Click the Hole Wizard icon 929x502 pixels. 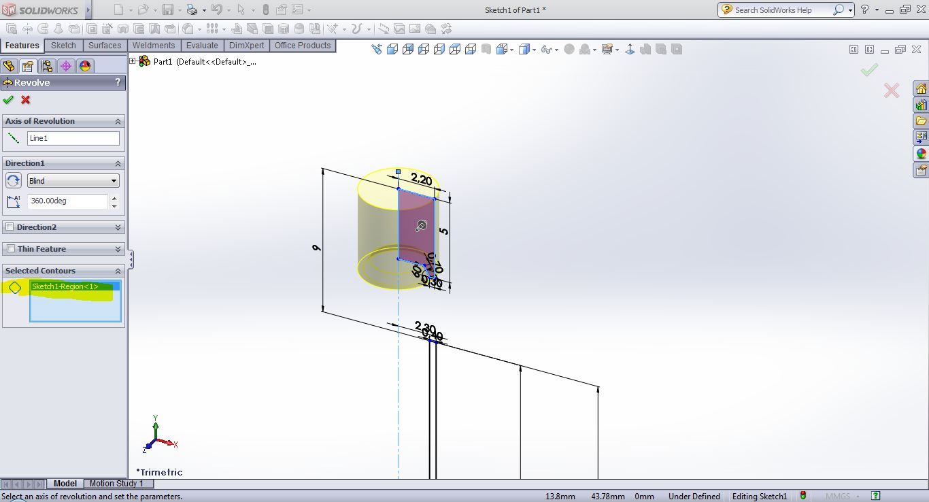click(107, 29)
